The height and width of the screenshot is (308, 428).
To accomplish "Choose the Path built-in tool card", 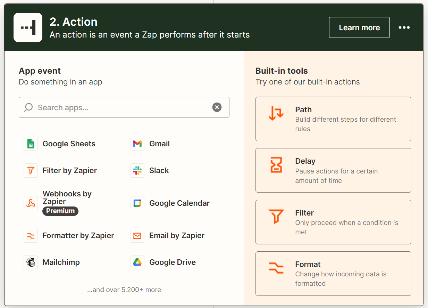I will coord(333,119).
